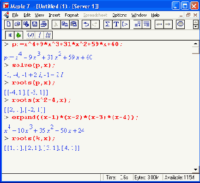
Task: Print the worksheet using printer icon
Action: coord(44,24)
